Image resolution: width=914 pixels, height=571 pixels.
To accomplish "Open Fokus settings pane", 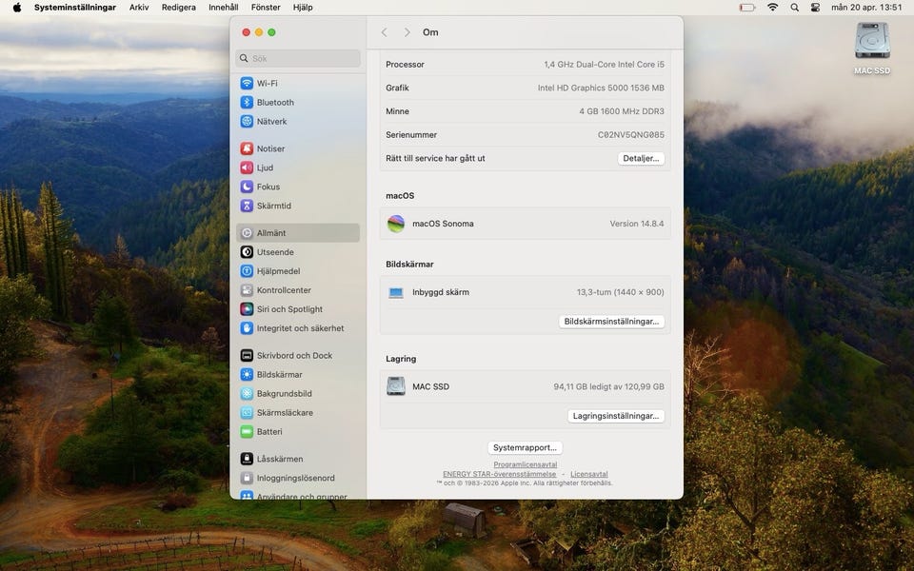I will click(268, 187).
